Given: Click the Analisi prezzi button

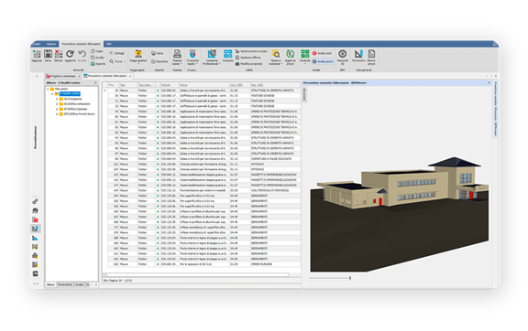Looking at the screenshot, I should [323, 61].
